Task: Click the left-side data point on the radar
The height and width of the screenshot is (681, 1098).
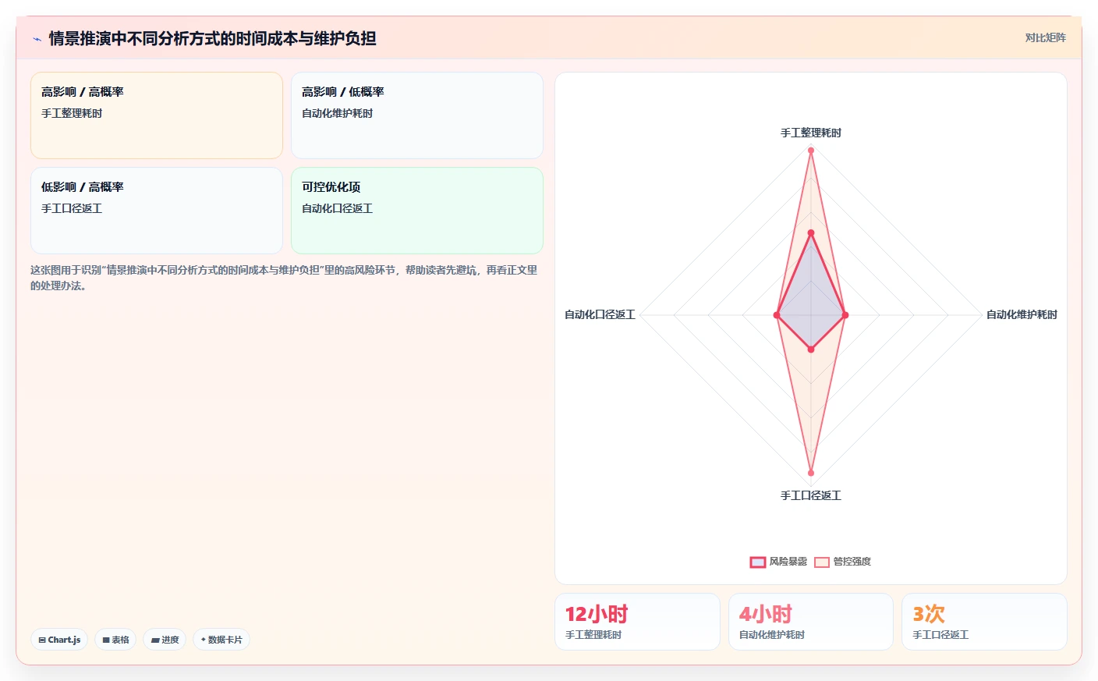Action: point(777,315)
